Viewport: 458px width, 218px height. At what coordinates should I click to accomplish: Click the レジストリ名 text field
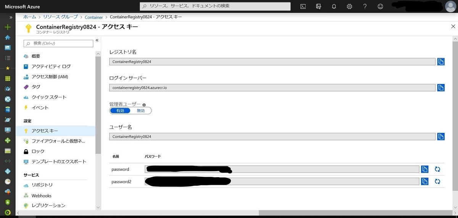[x=272, y=62]
